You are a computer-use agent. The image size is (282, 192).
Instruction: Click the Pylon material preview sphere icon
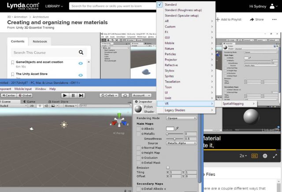138,109
